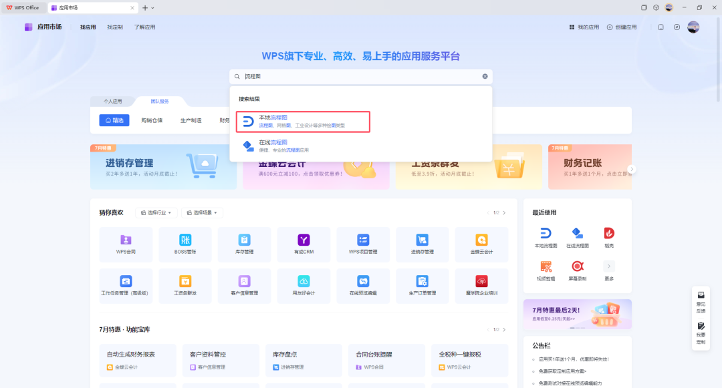Select the 购销仓储 category tab

click(152, 120)
